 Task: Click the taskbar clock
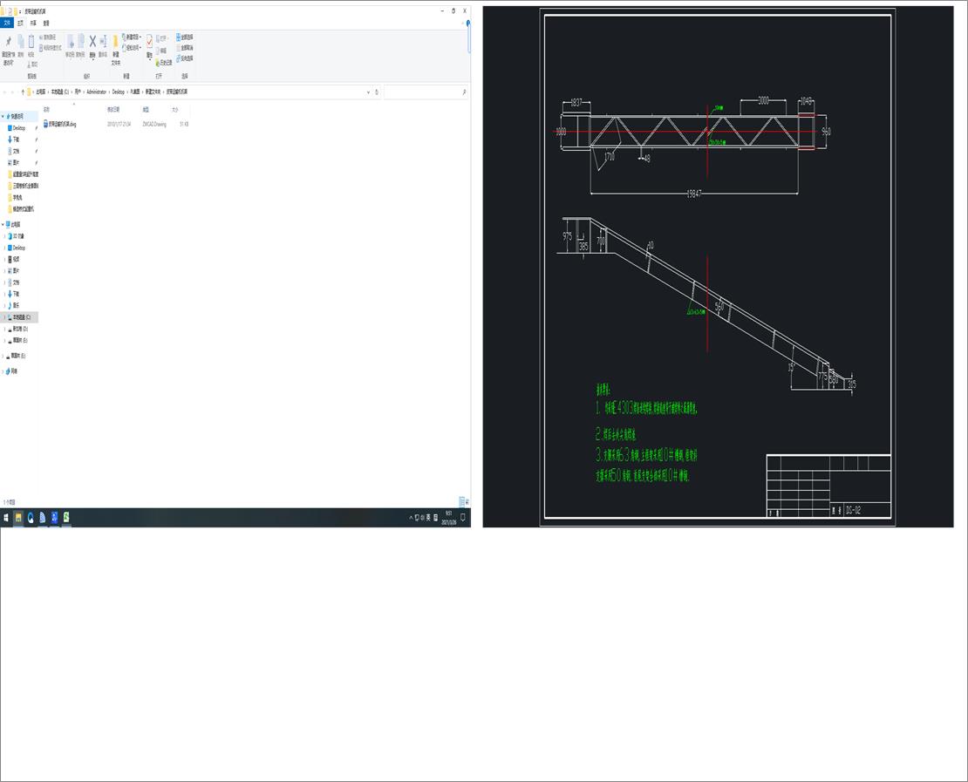[x=449, y=518]
